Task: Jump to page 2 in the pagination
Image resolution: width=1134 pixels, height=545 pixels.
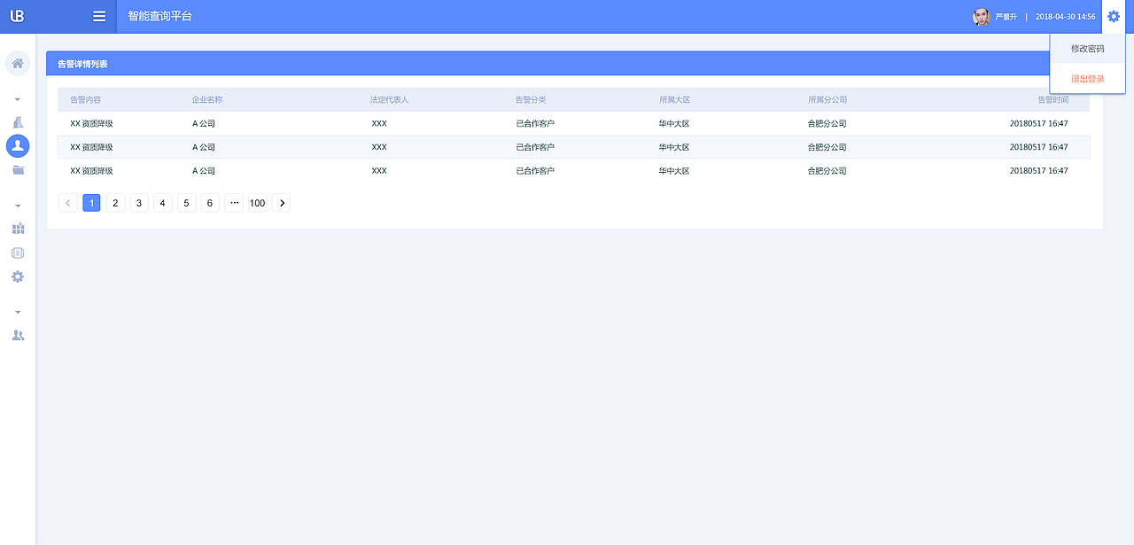Action: click(x=115, y=203)
